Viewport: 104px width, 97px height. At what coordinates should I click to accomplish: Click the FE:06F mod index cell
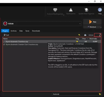tap(95, 42)
